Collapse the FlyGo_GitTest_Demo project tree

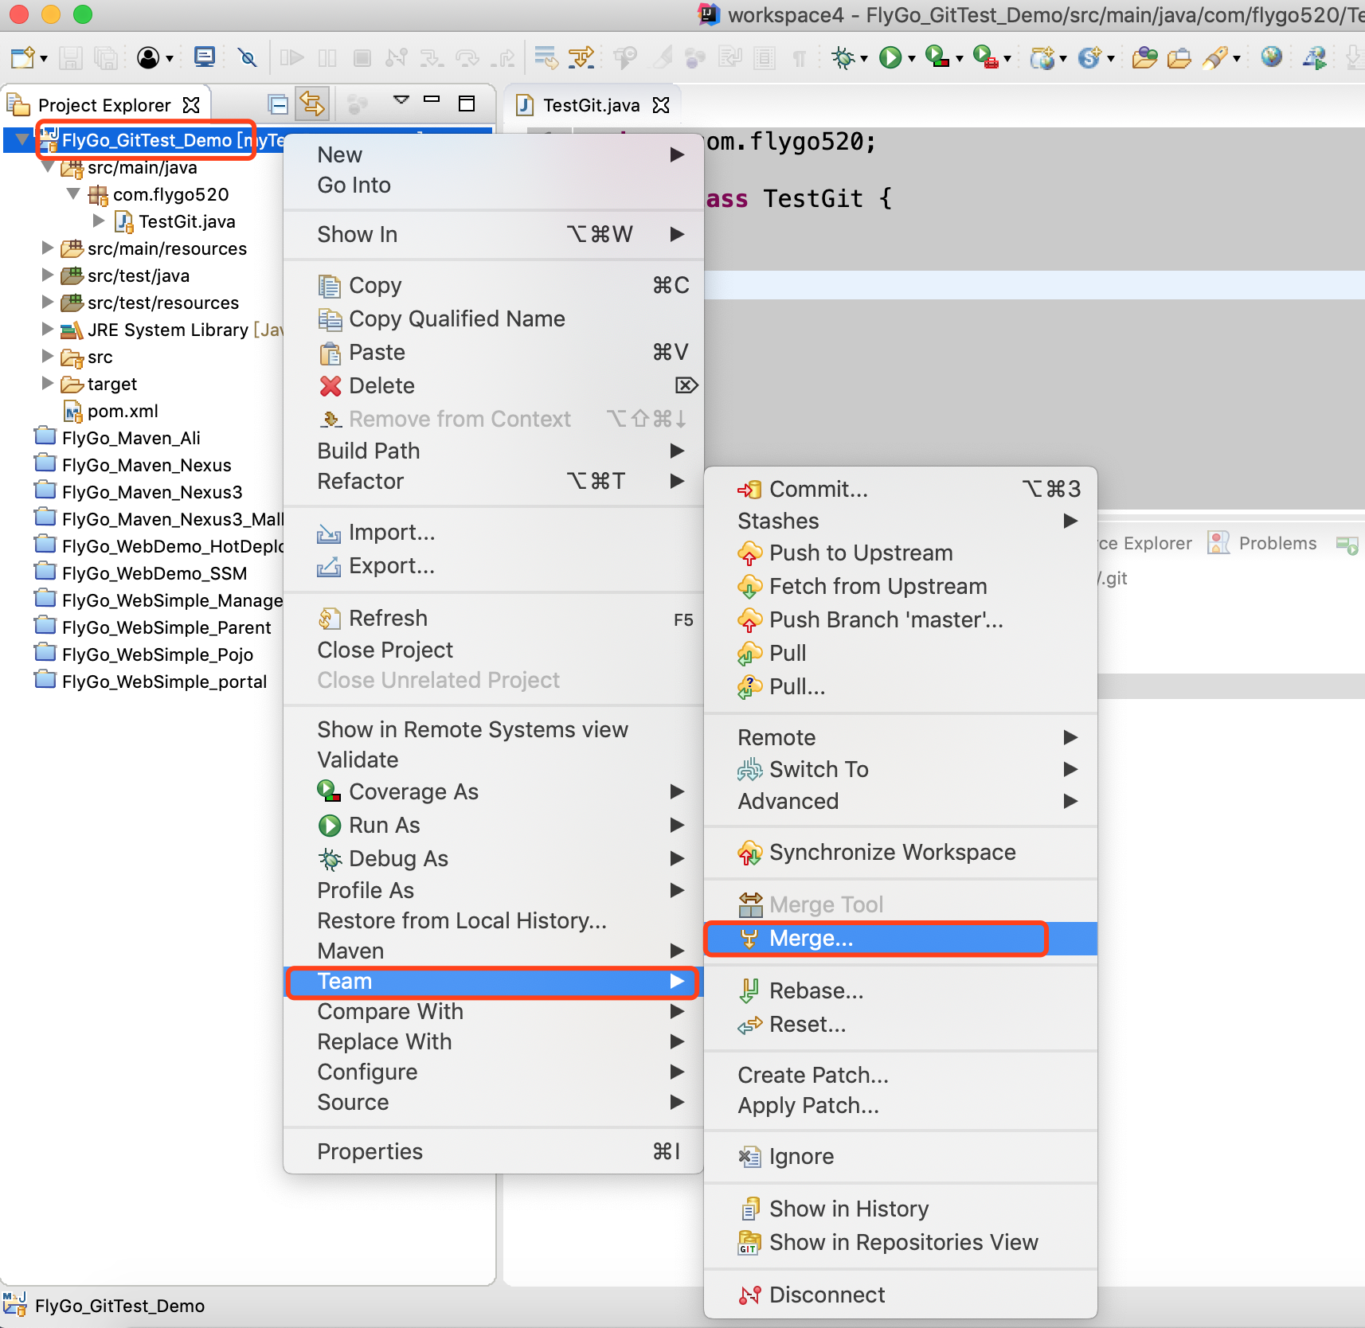click(22, 140)
